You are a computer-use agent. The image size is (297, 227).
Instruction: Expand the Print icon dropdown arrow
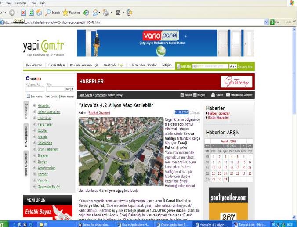click(112, 13)
